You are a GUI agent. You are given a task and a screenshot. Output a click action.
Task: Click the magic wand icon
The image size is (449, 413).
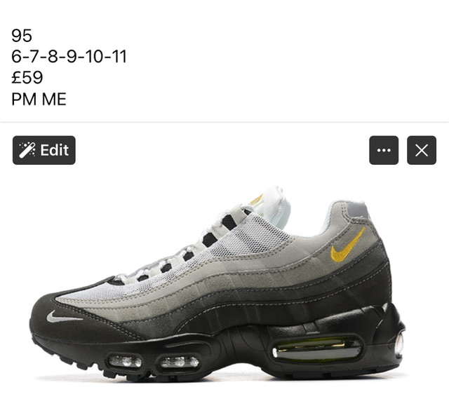(27, 150)
